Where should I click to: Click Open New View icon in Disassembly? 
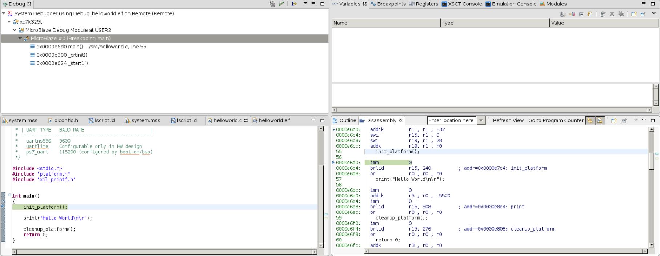[x=614, y=121]
